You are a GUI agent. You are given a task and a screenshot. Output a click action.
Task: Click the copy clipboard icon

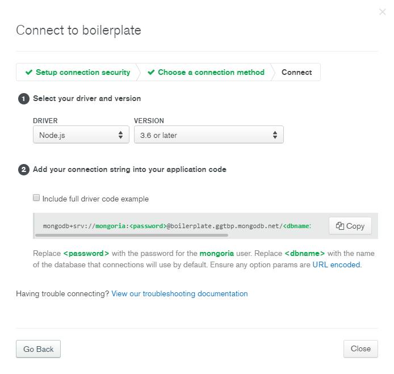pos(339,226)
